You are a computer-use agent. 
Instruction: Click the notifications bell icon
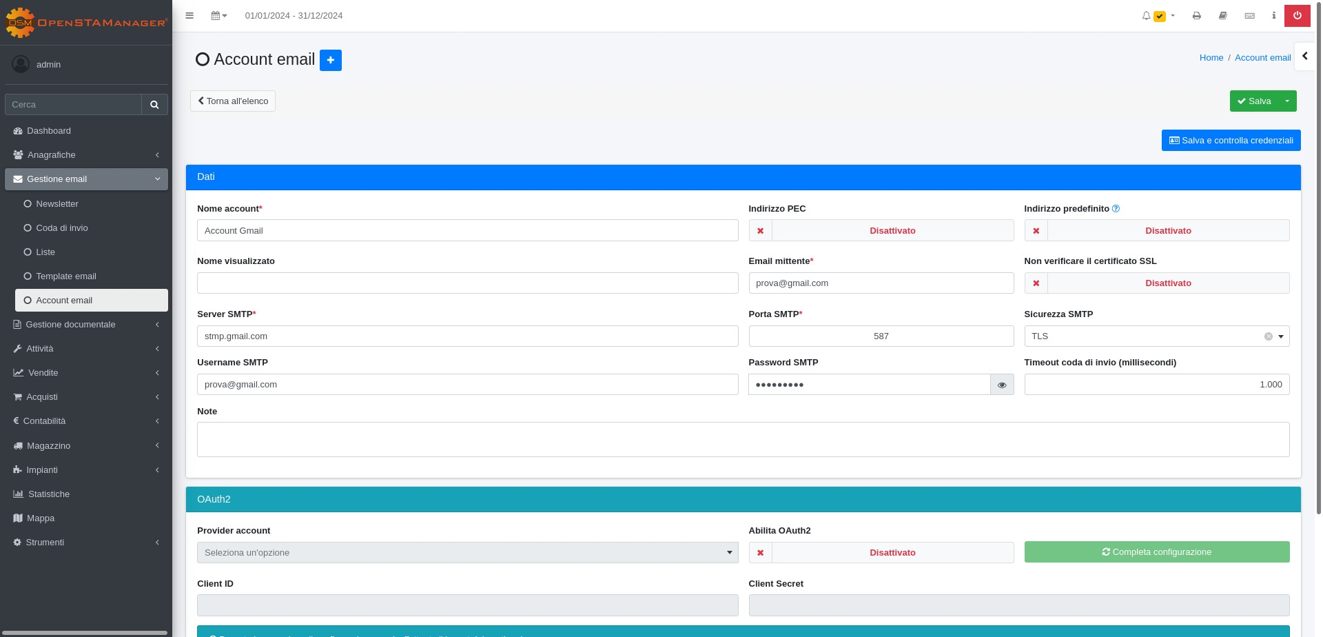coord(1146,15)
